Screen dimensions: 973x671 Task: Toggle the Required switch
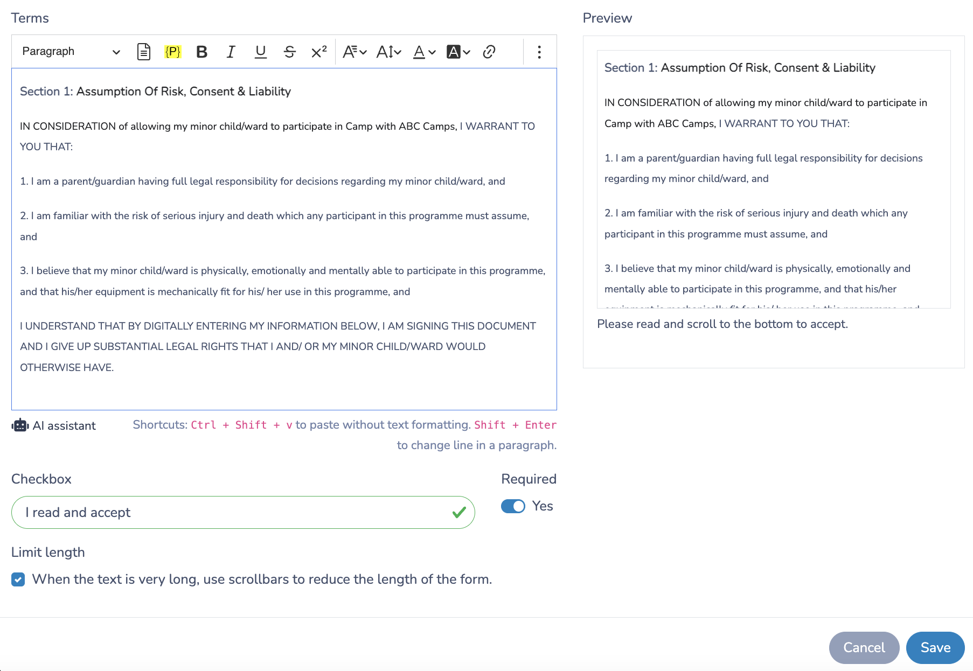(513, 506)
